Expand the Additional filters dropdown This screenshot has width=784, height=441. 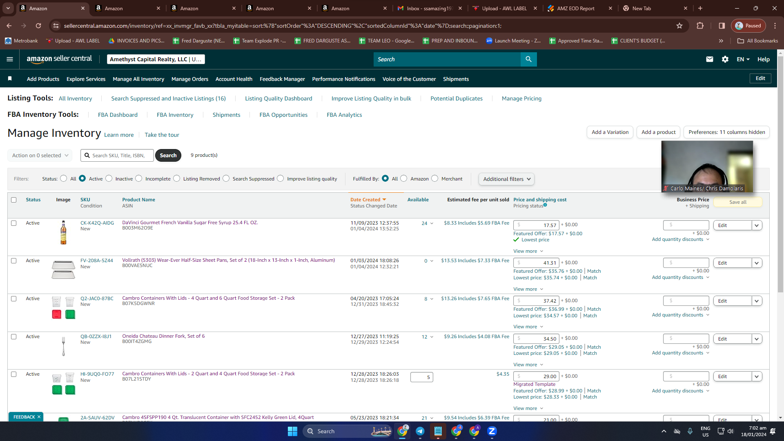tap(506, 179)
